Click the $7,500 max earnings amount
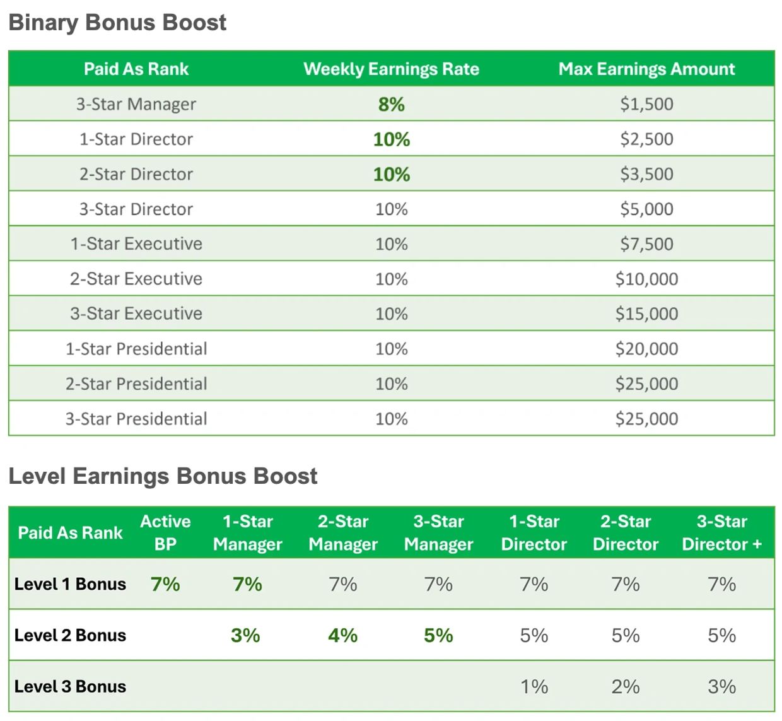The height and width of the screenshot is (721, 782). [x=646, y=244]
